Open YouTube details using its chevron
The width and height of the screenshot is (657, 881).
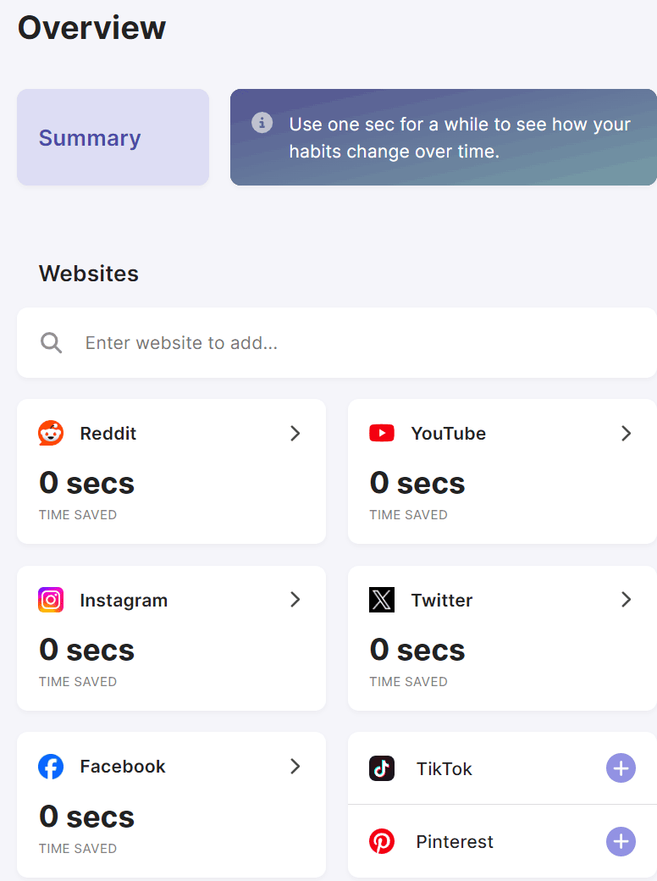627,433
